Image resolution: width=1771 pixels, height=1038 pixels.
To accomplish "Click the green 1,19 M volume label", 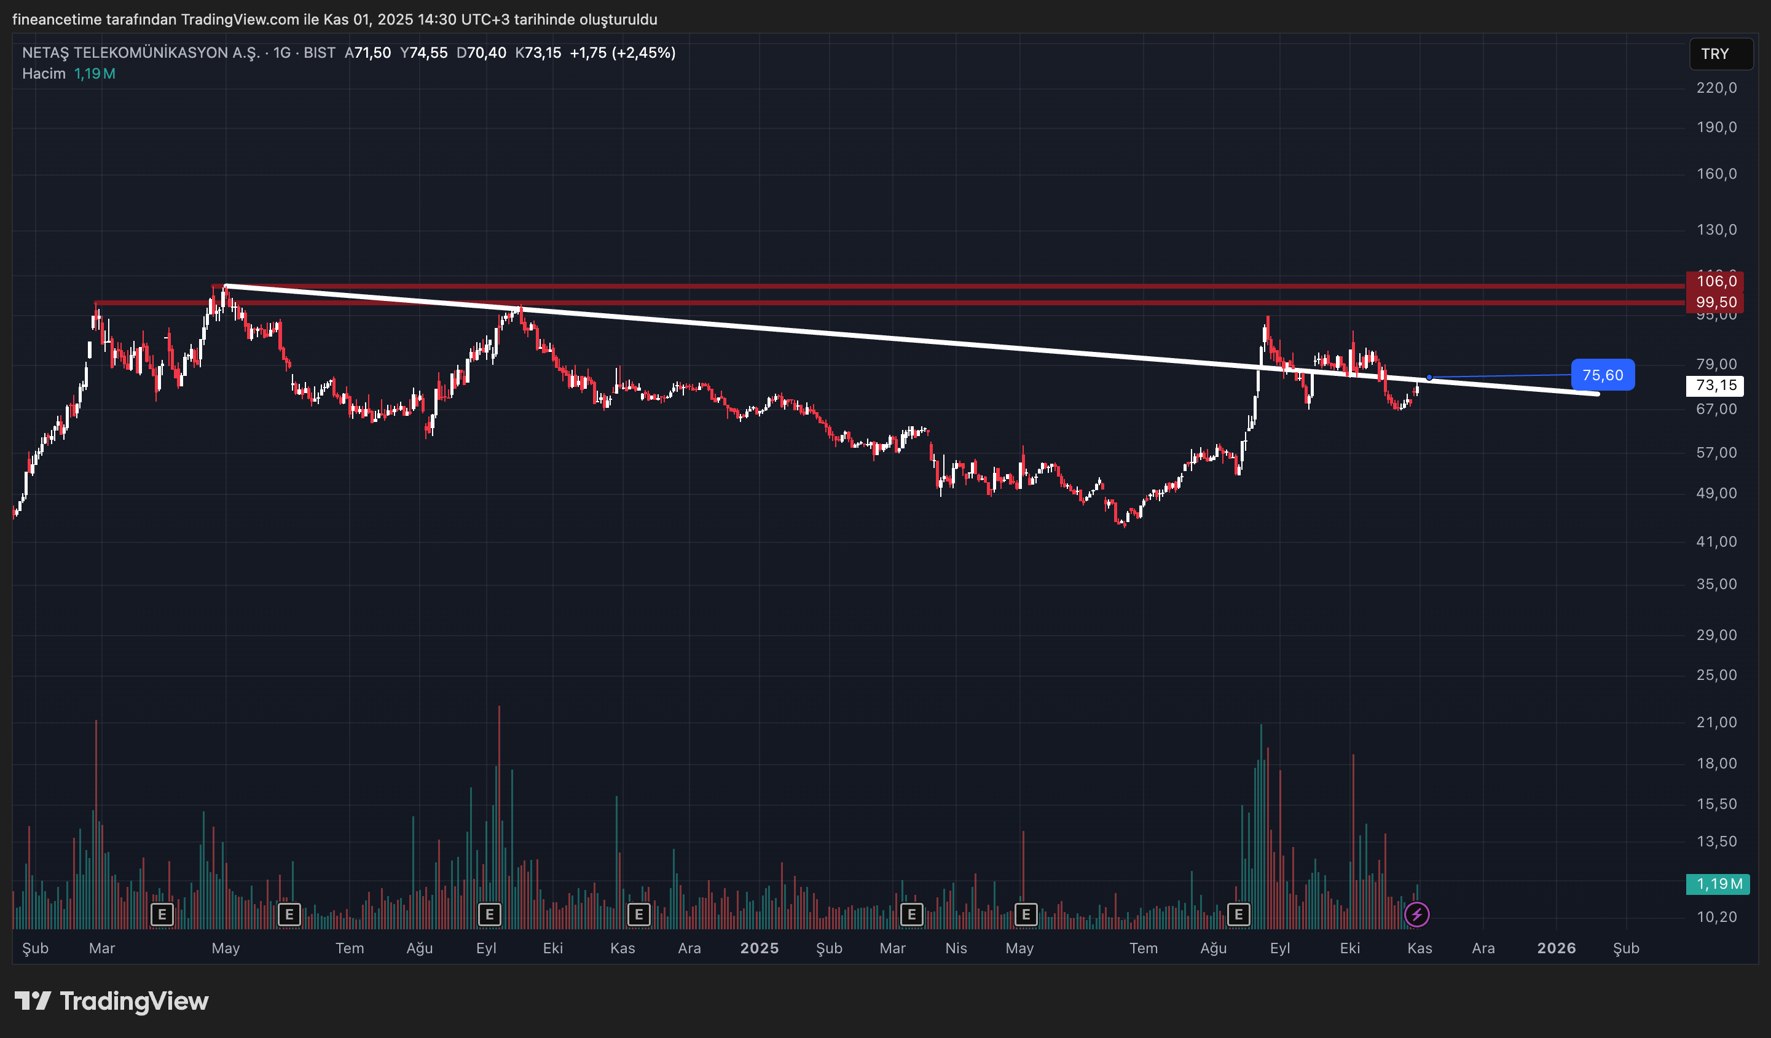I will click(x=1718, y=883).
